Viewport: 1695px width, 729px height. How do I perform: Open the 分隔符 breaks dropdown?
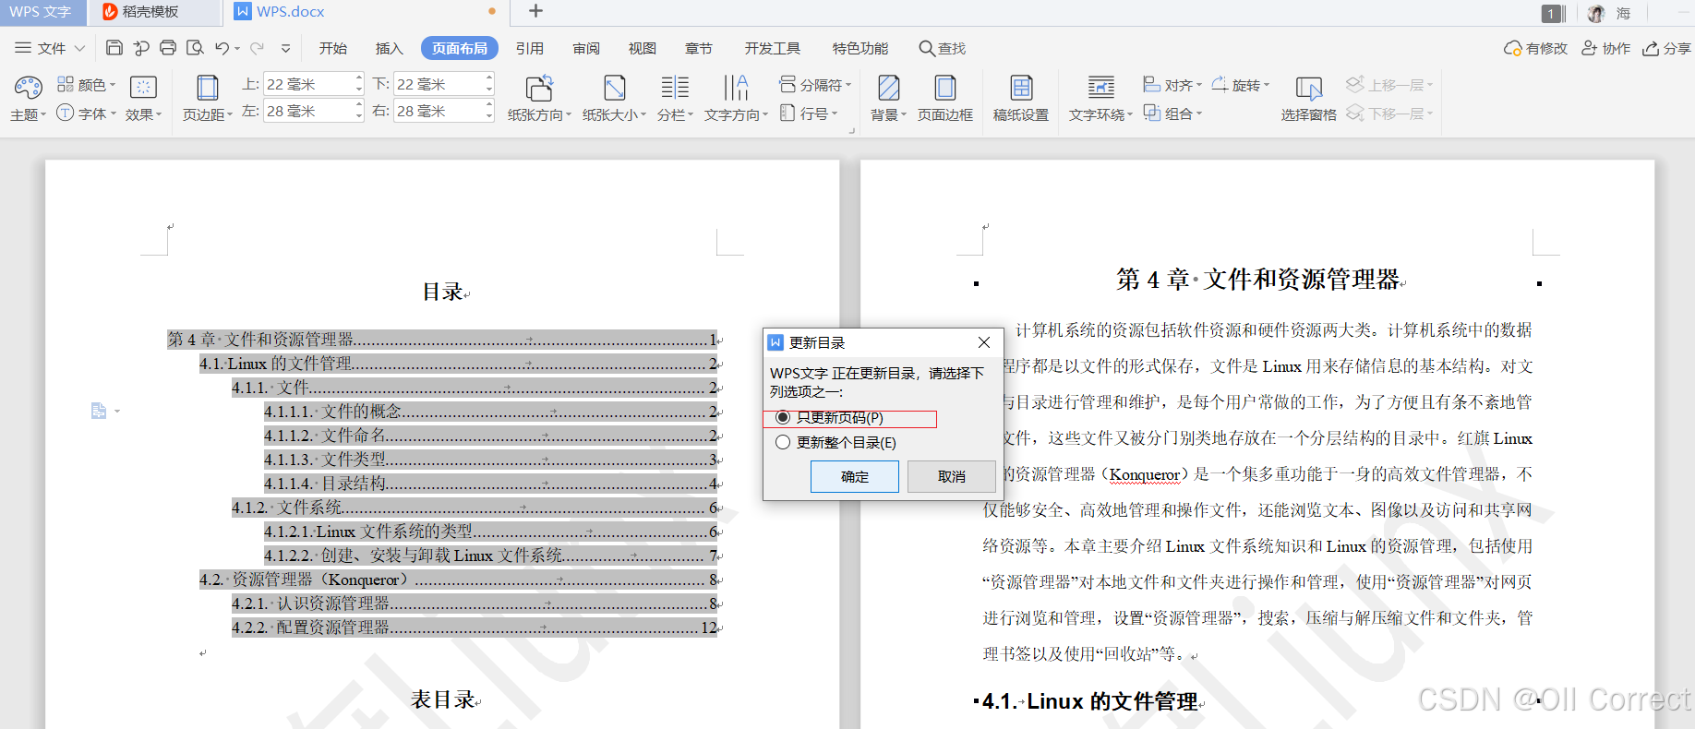click(x=814, y=85)
